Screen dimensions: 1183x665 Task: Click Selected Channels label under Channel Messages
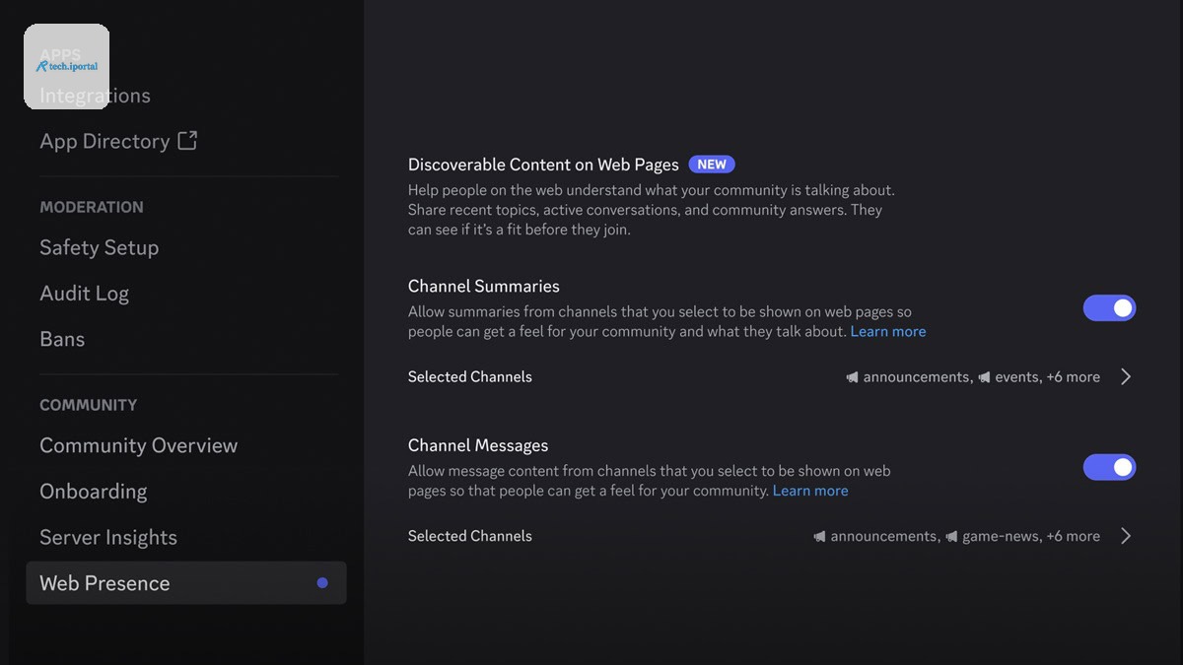pos(470,536)
